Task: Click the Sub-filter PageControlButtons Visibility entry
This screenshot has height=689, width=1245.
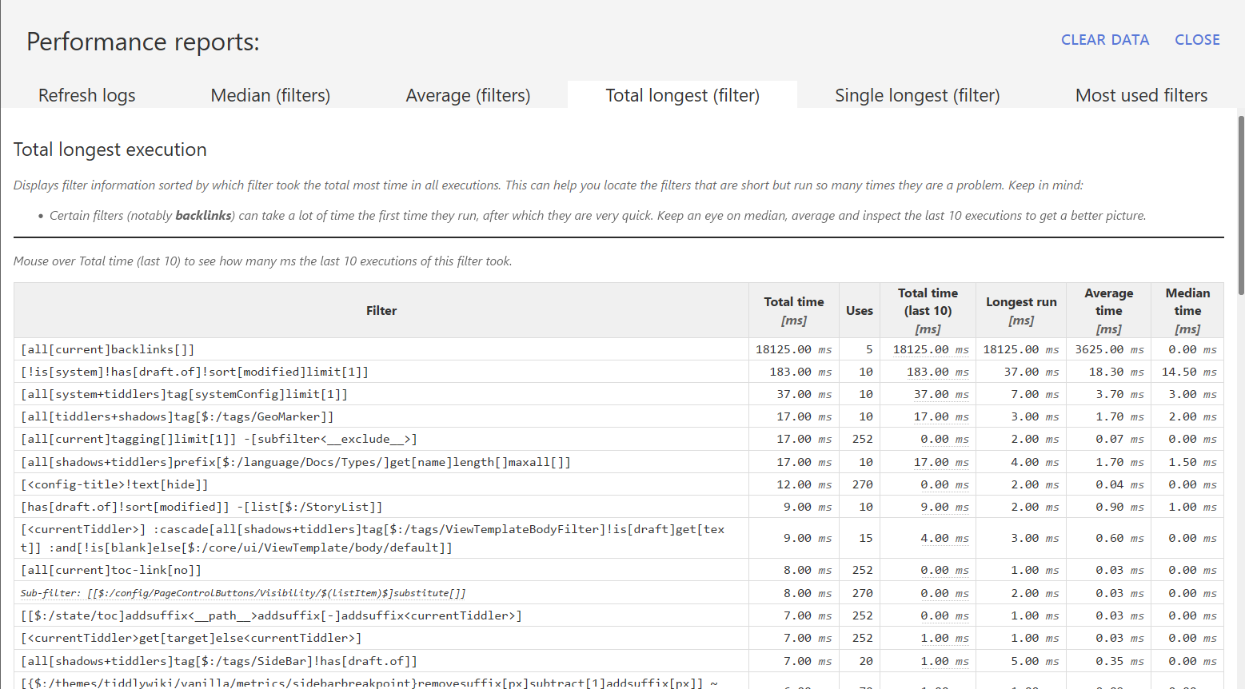Action: click(243, 593)
